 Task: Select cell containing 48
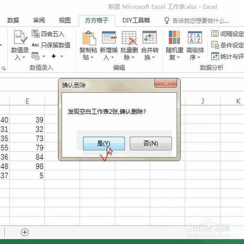(5, 166)
